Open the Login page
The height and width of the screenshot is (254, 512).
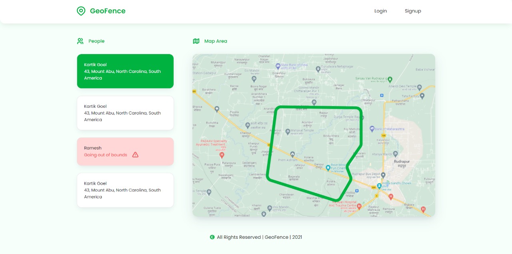[380, 11]
